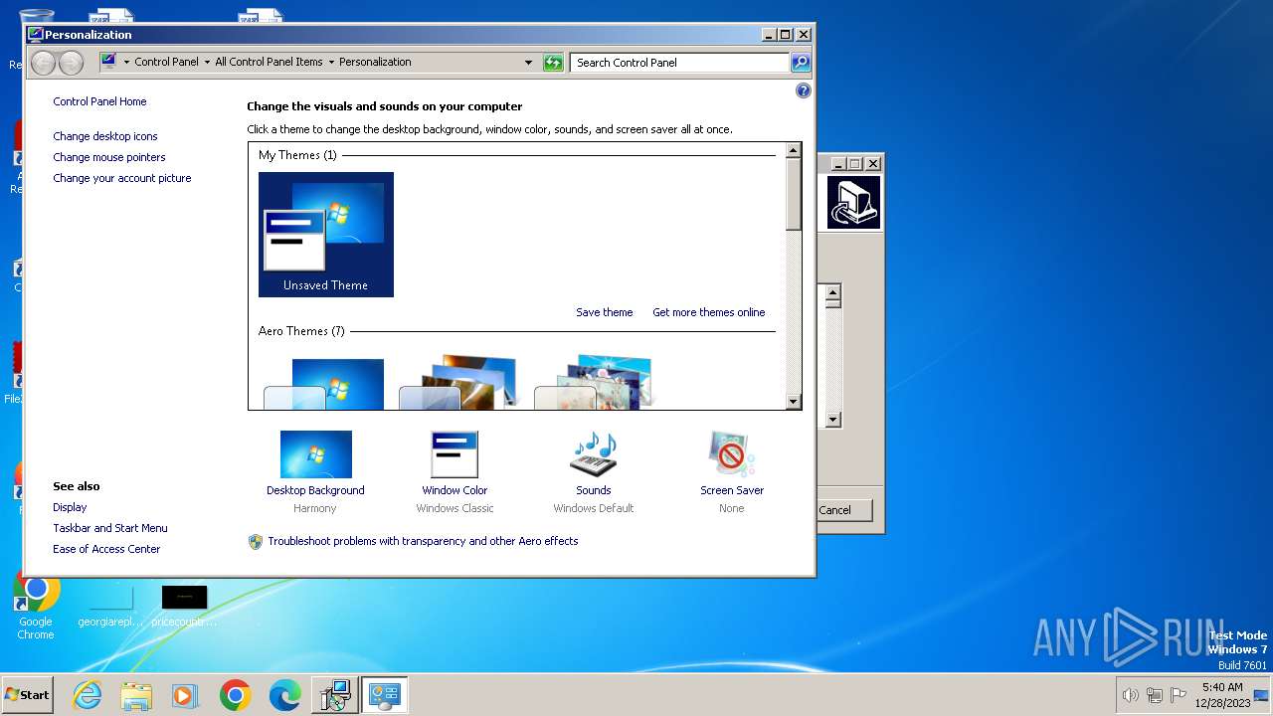This screenshot has height=716, width=1273.
Task: Click the volume speaker tray icon
Action: coord(1130,695)
